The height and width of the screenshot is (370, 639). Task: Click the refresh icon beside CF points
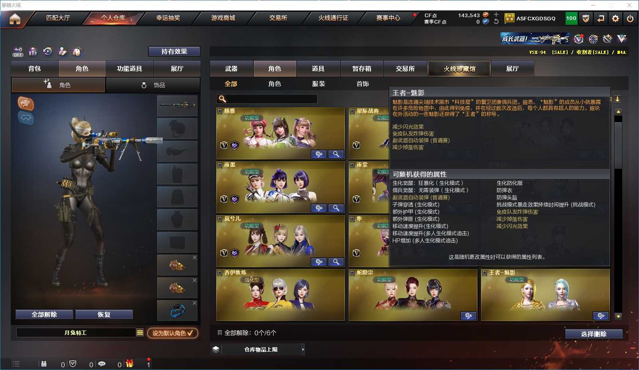pyautogui.click(x=496, y=22)
